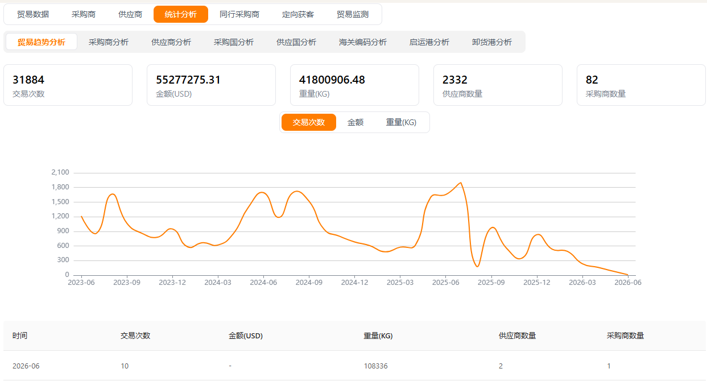This screenshot has height=381, width=707.
Task: Click the 1,200 y-axis label
Action: (x=60, y=216)
